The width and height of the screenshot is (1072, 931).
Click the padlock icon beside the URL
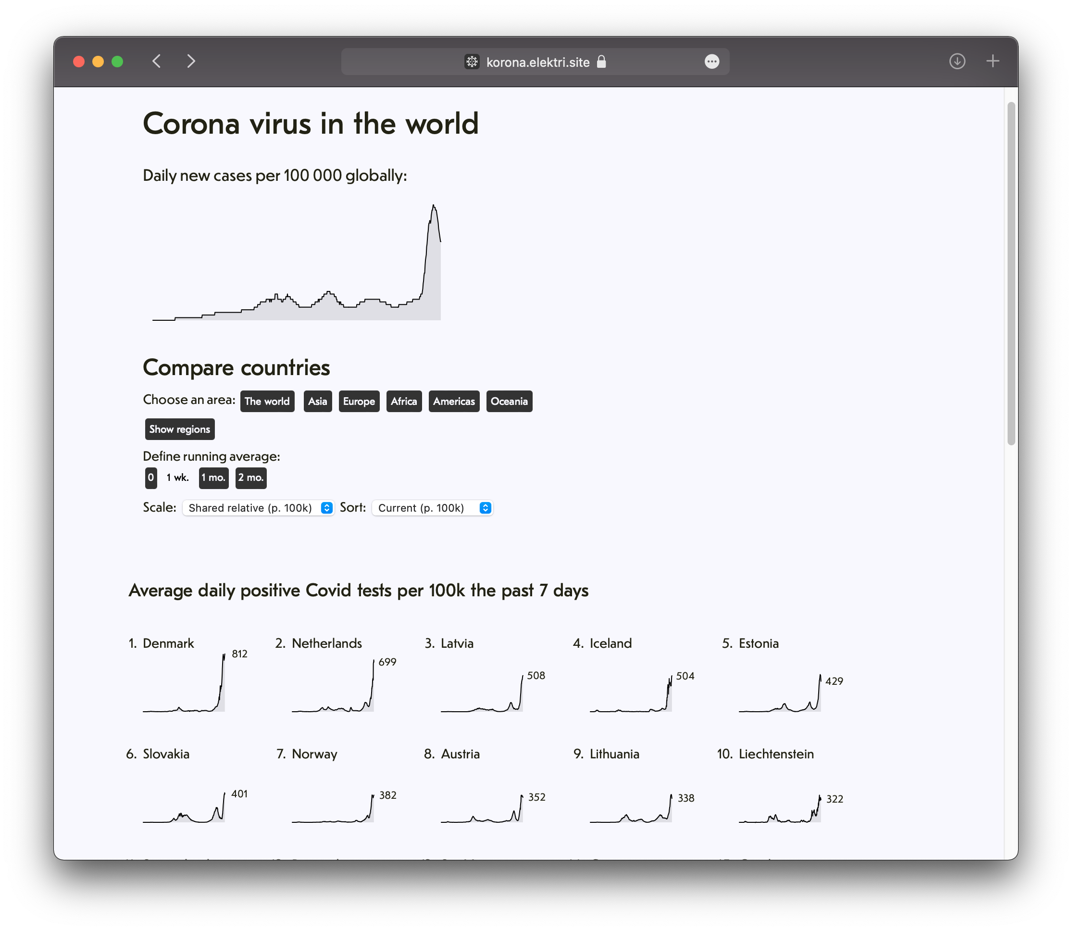pos(601,62)
